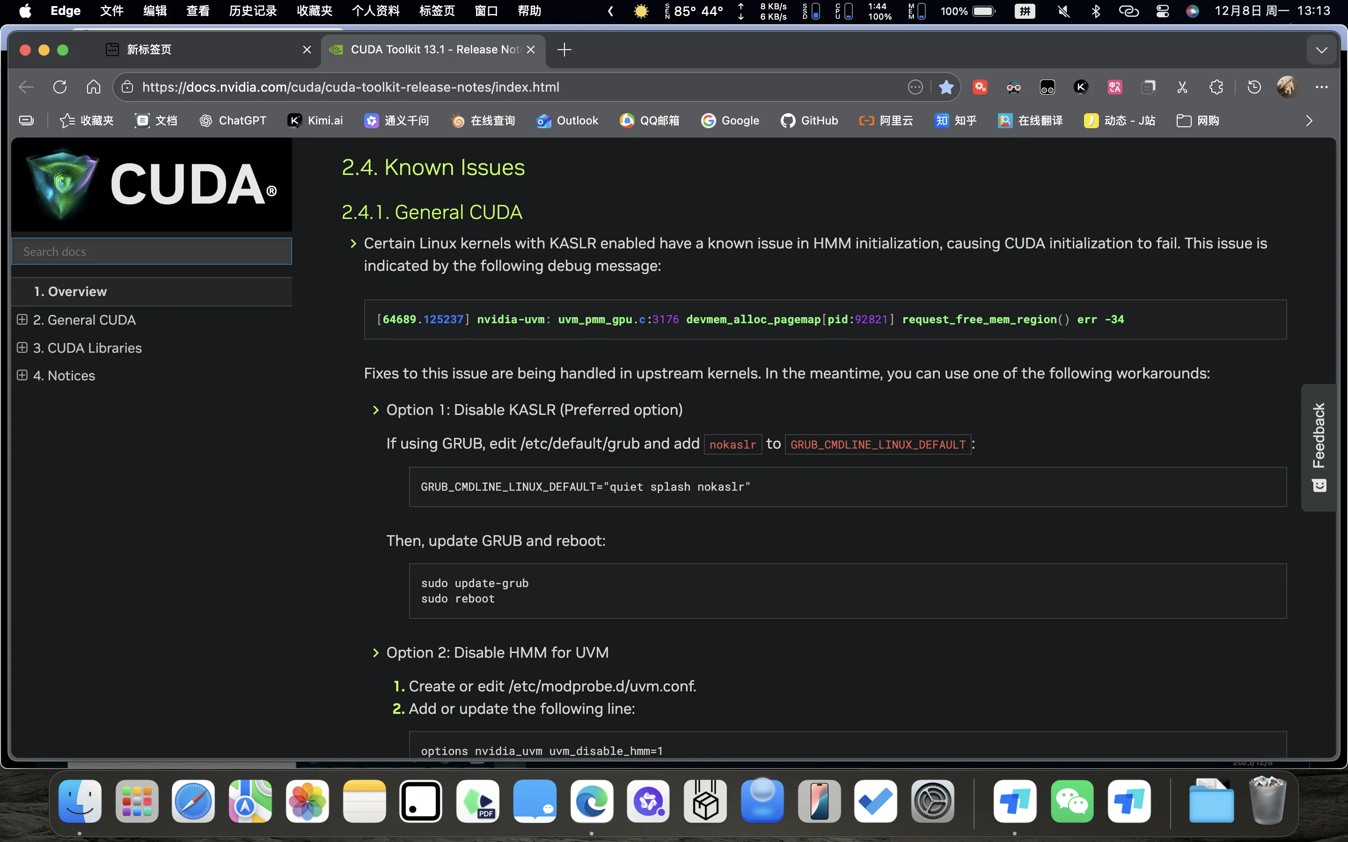Screen dimensions: 1348x842
Task: Switch to the 新标签页 tab
Action: click(x=149, y=50)
